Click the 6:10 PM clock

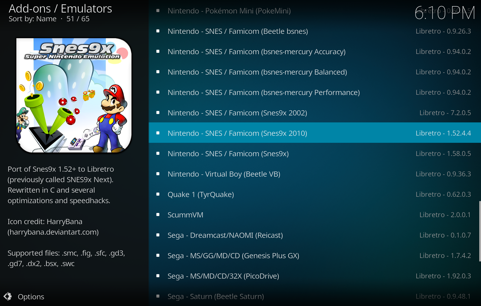(445, 13)
